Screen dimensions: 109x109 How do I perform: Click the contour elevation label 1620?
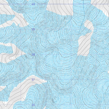(x=25, y=20)
